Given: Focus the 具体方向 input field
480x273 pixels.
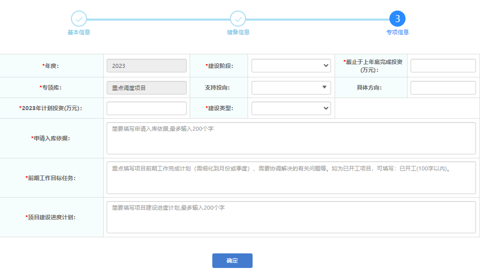Looking at the screenshot, I should (x=443, y=87).
